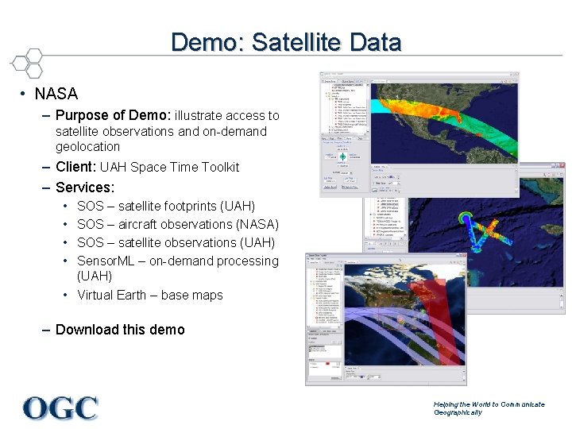Open the bottom screenshot with red satellite footprint
572x429 pixels.
tap(386, 319)
